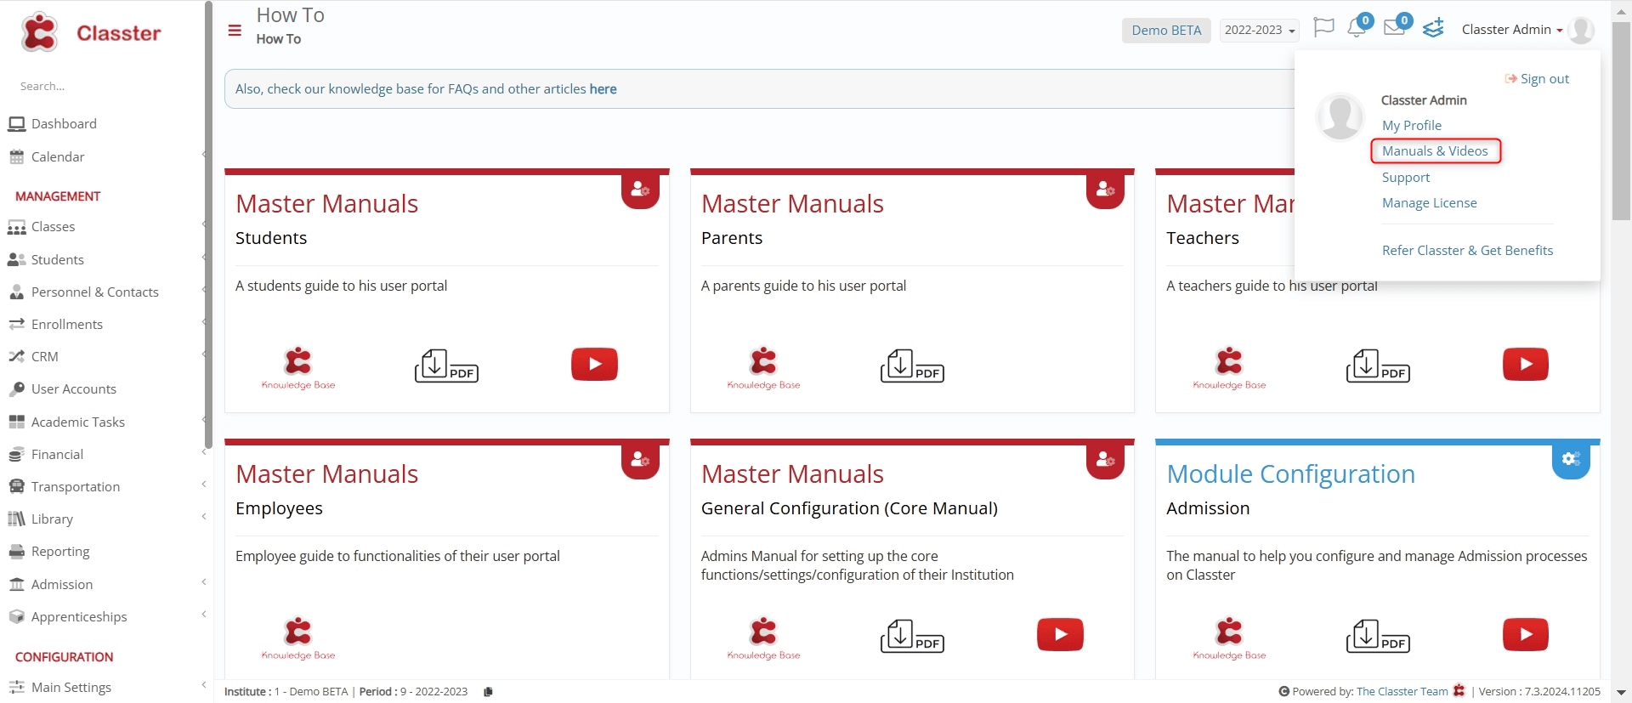
Task: Click the Demo BETA button
Action: (x=1166, y=31)
